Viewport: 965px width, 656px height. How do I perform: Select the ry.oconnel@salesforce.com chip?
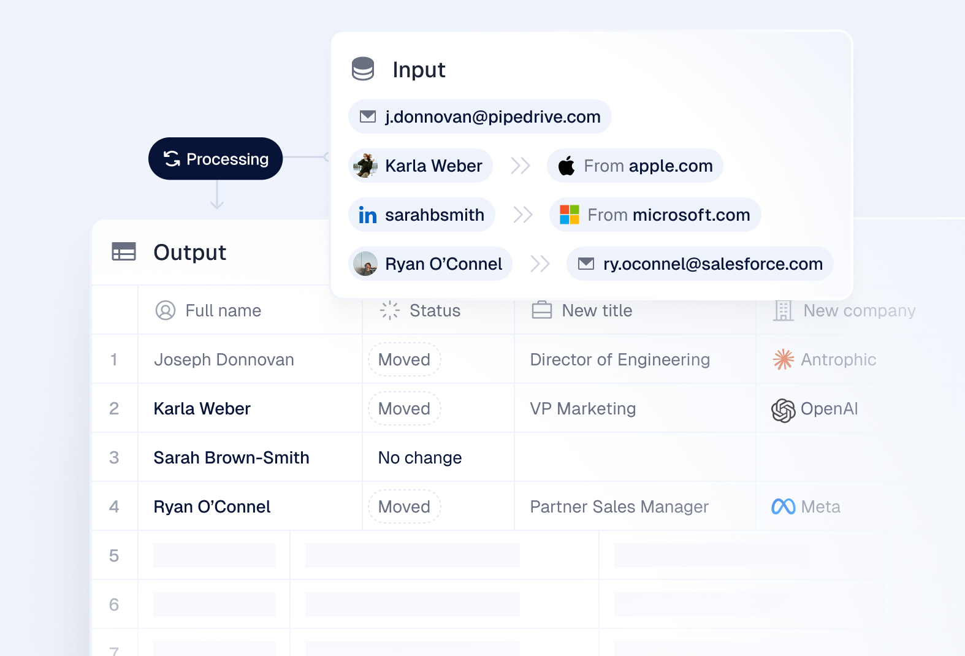point(700,264)
